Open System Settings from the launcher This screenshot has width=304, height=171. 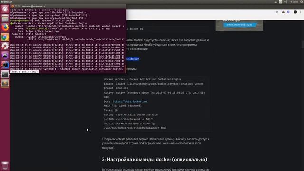(x=5, y=46)
